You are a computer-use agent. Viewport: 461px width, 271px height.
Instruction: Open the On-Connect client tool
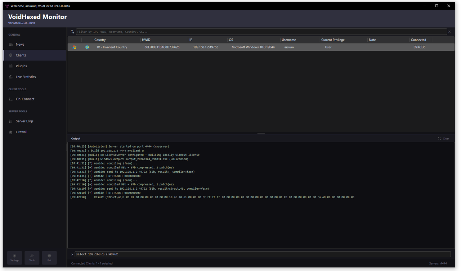pos(35,99)
